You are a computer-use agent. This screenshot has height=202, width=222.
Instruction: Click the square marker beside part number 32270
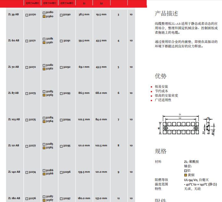[27, 15]
